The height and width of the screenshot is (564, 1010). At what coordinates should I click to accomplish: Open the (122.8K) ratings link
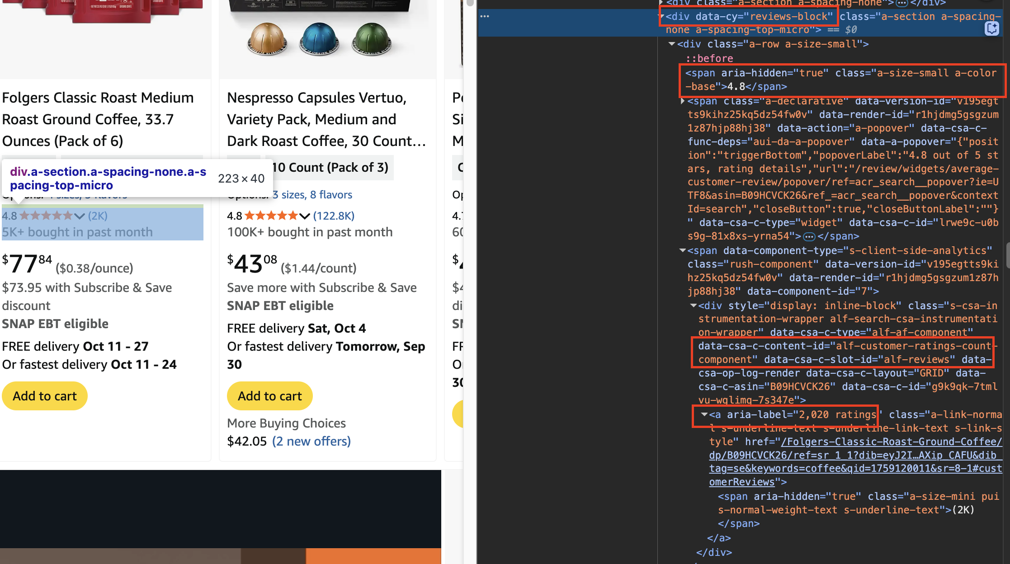click(334, 216)
